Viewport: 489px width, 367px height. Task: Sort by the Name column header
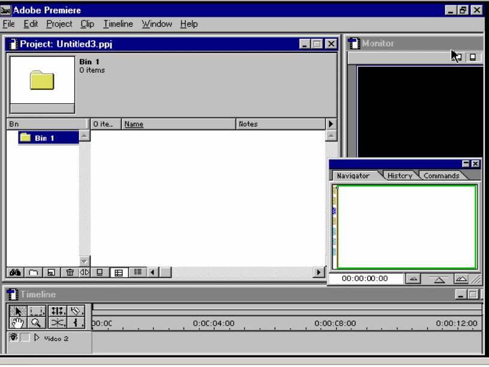(179, 124)
